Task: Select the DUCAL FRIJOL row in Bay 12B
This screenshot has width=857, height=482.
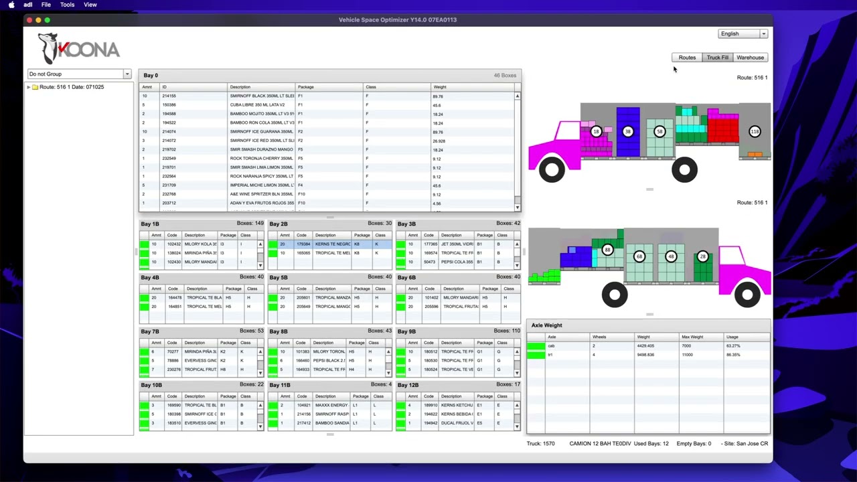Action: tap(455, 423)
